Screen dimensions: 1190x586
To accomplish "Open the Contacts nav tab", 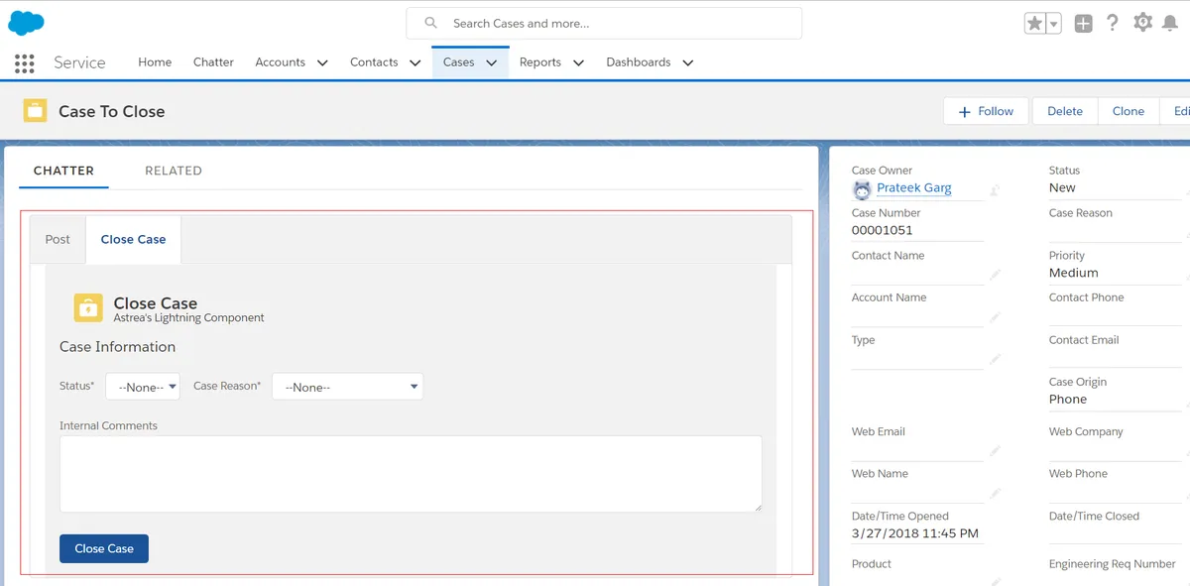I will (x=374, y=61).
